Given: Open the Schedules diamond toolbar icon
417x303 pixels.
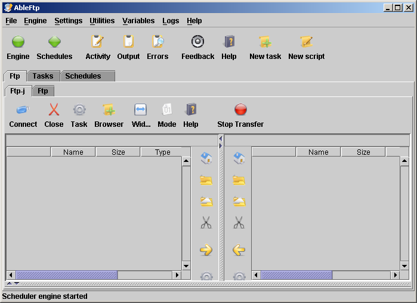Looking at the screenshot, I should click(x=54, y=42).
